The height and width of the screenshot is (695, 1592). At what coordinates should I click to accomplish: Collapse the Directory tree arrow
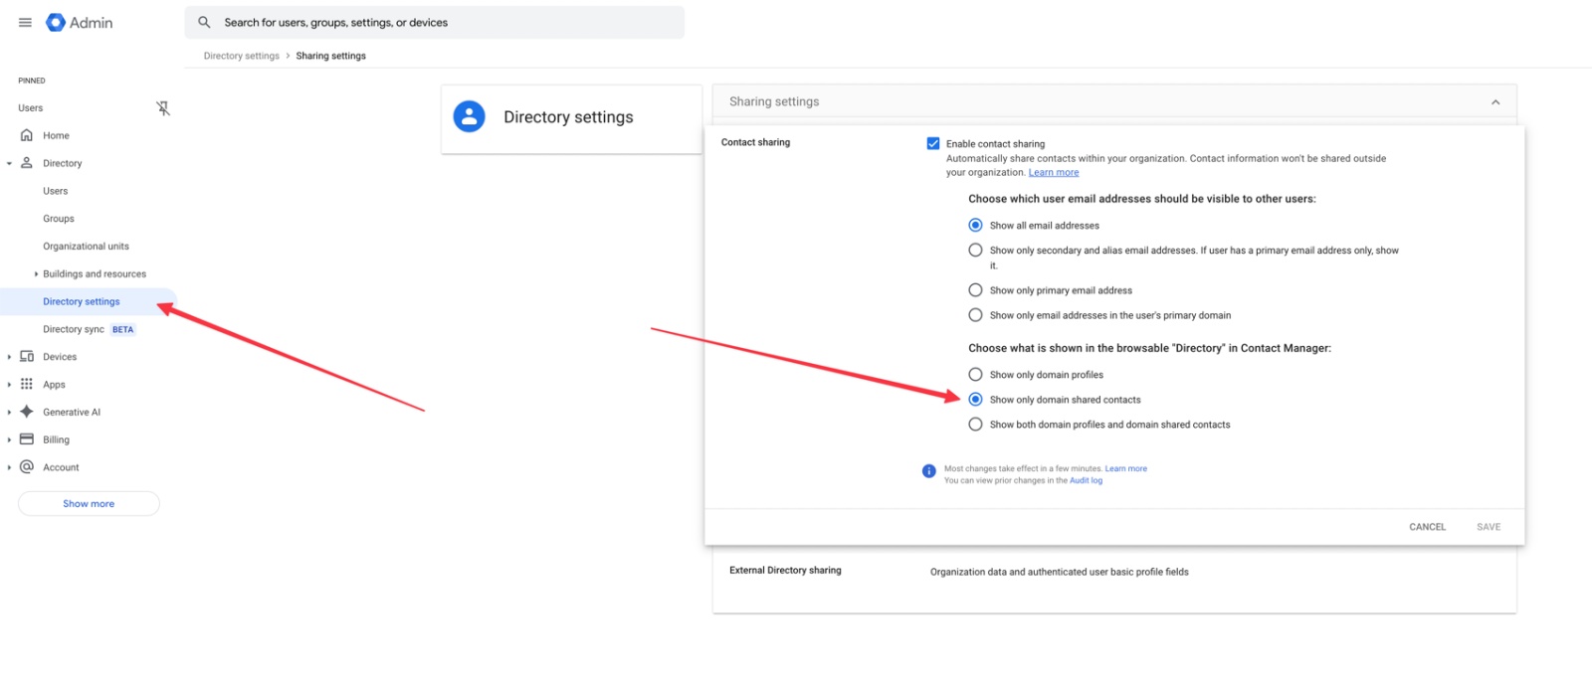(9, 163)
